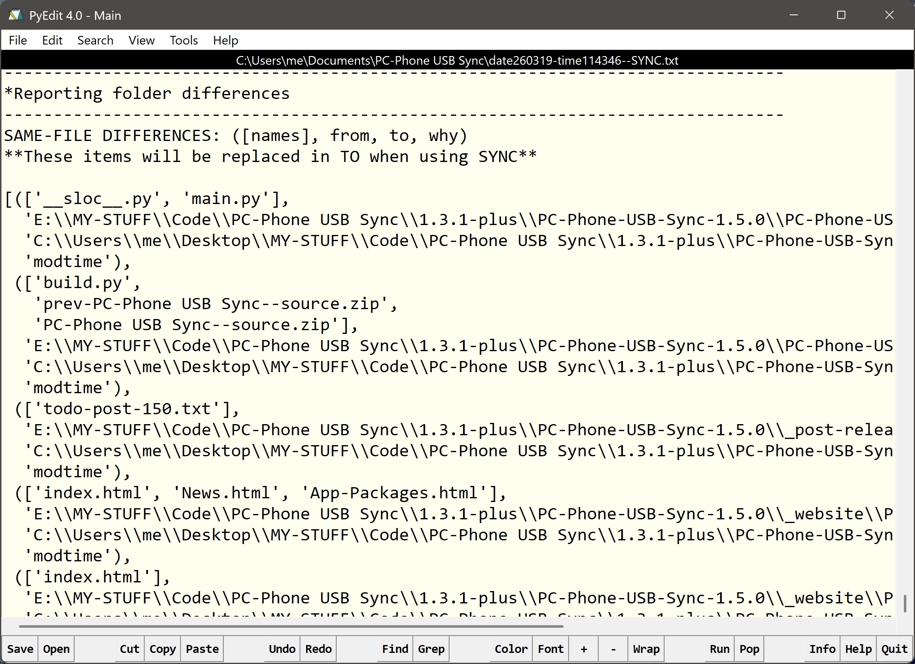
Task: Click the Paste button
Action: 202,649
